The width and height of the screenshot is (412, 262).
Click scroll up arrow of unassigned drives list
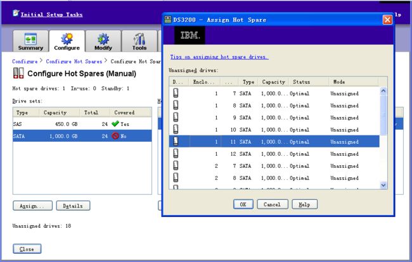tap(383, 90)
